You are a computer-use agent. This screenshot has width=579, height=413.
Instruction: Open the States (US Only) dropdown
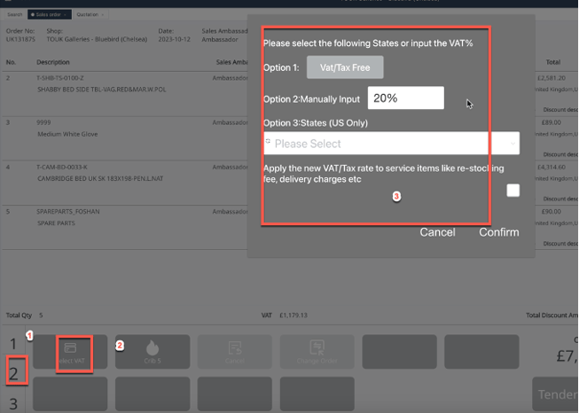click(x=390, y=144)
